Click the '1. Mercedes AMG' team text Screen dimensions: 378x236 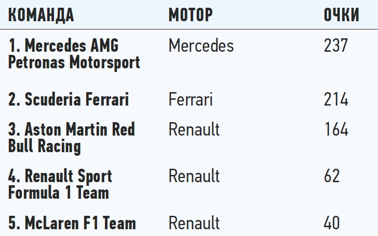coord(63,46)
